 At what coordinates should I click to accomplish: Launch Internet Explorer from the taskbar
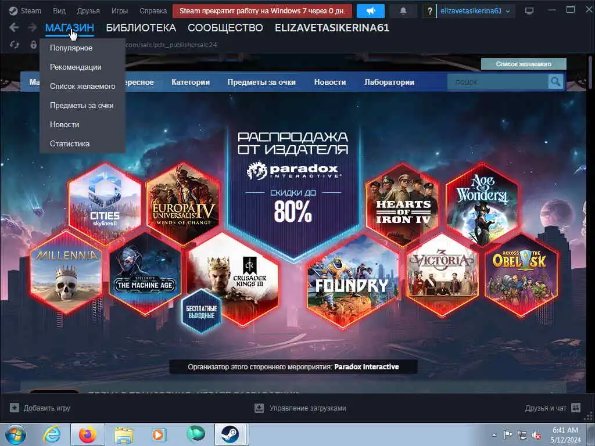tap(52, 434)
